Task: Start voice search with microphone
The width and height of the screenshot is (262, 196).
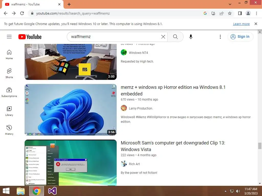Action: click(x=191, y=37)
